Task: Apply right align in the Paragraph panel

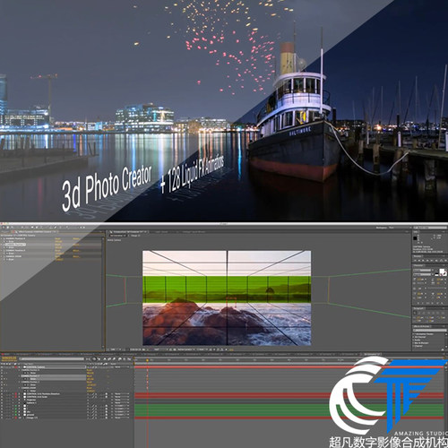Action: [x=424, y=313]
